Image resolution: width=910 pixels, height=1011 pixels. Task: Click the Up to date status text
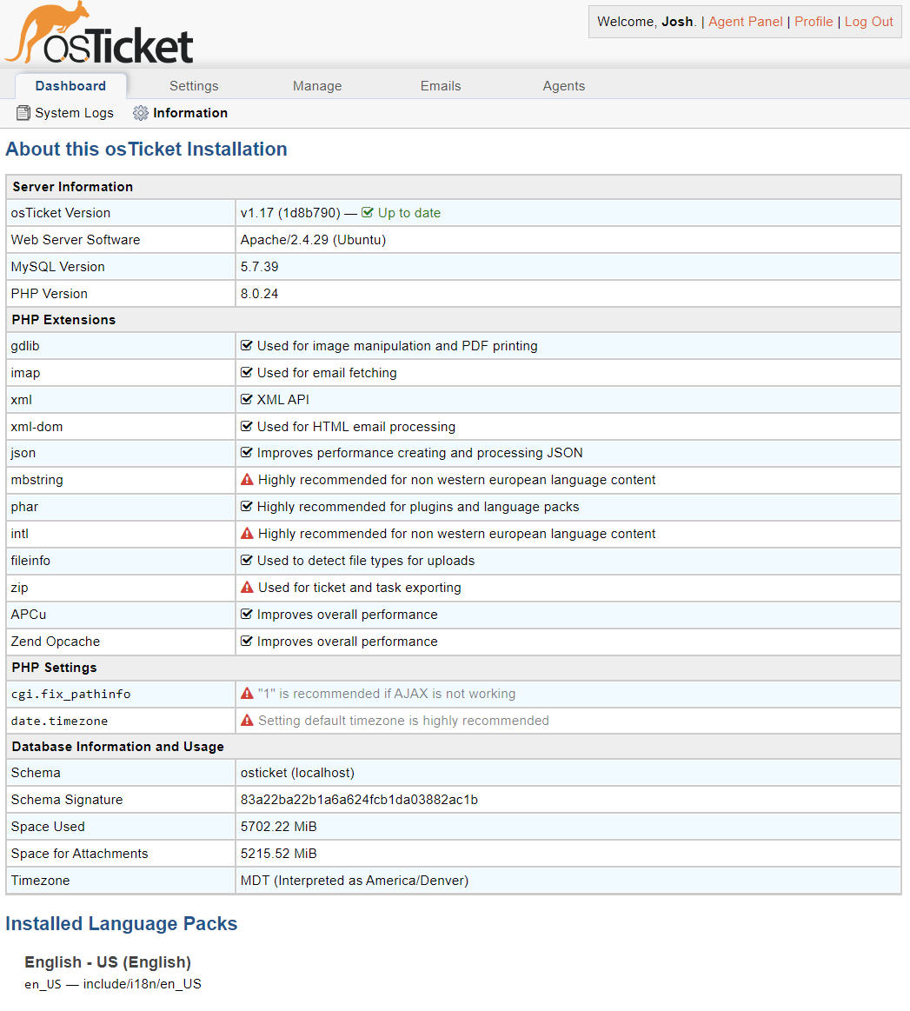click(409, 213)
